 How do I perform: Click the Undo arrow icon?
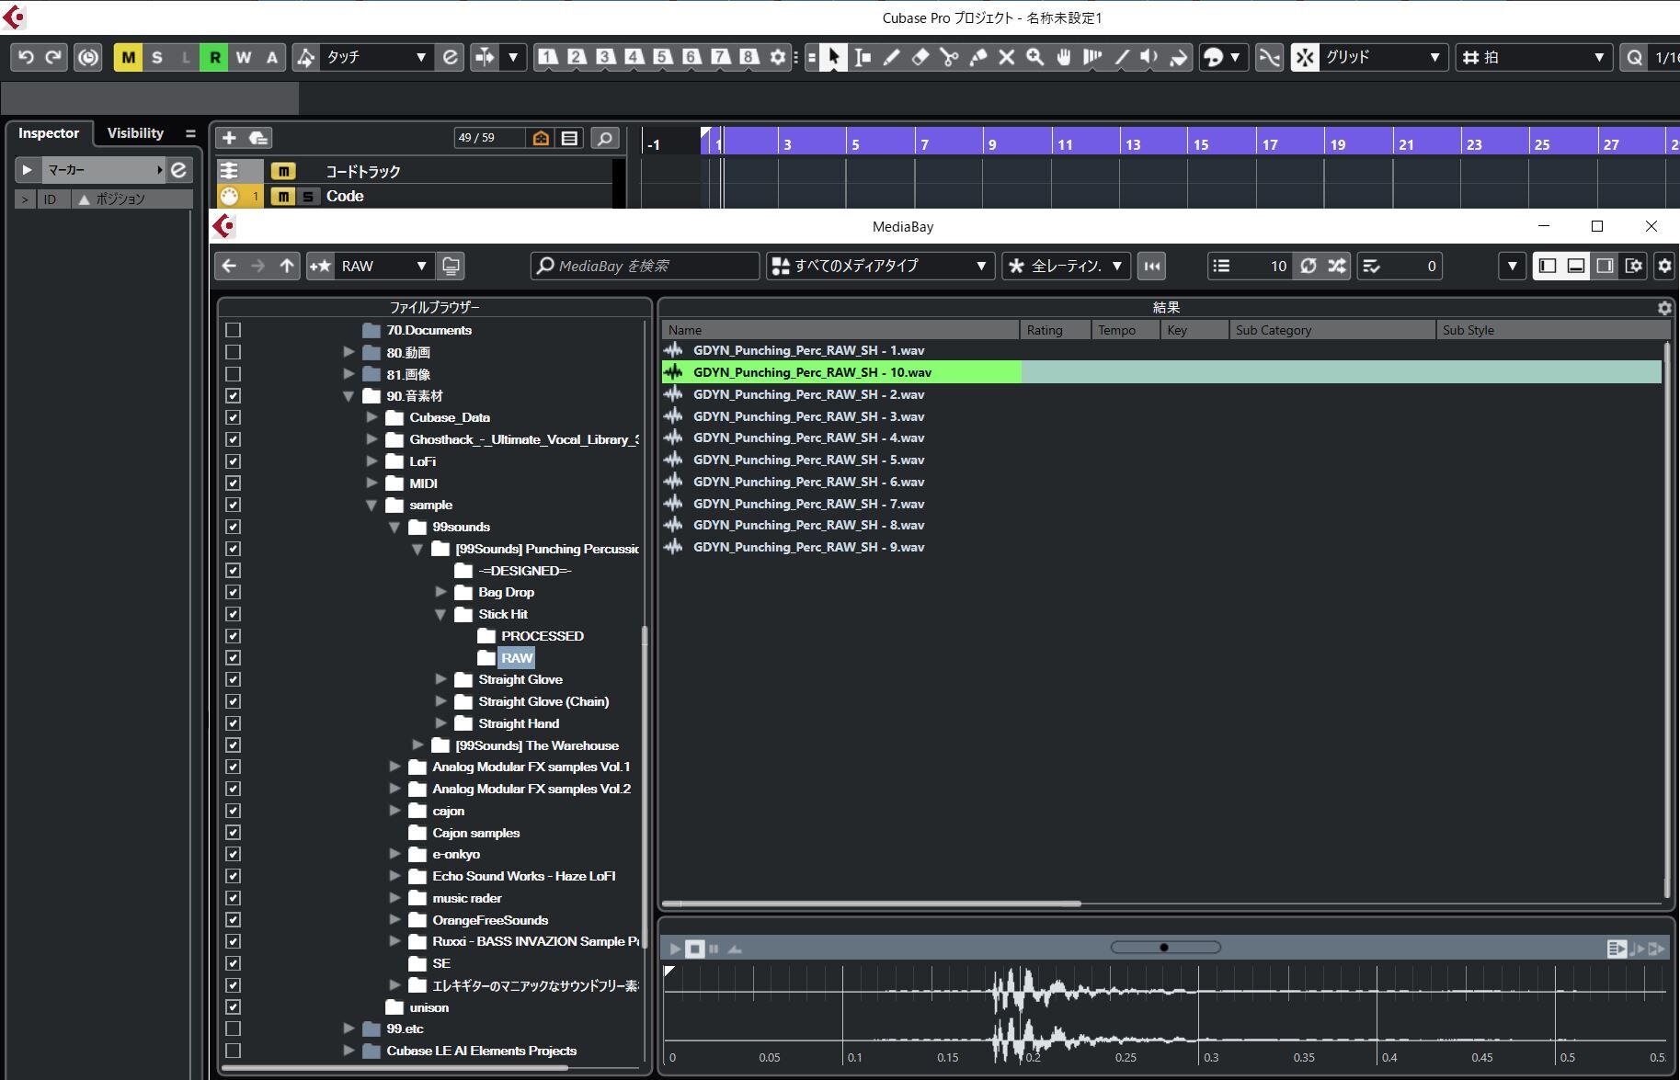pyautogui.click(x=26, y=57)
